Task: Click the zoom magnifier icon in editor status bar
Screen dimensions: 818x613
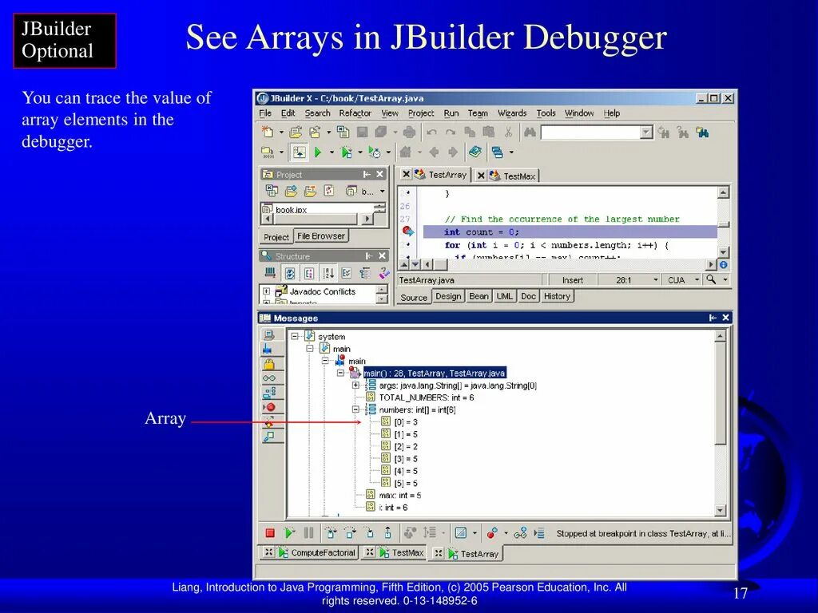Action: [x=710, y=280]
